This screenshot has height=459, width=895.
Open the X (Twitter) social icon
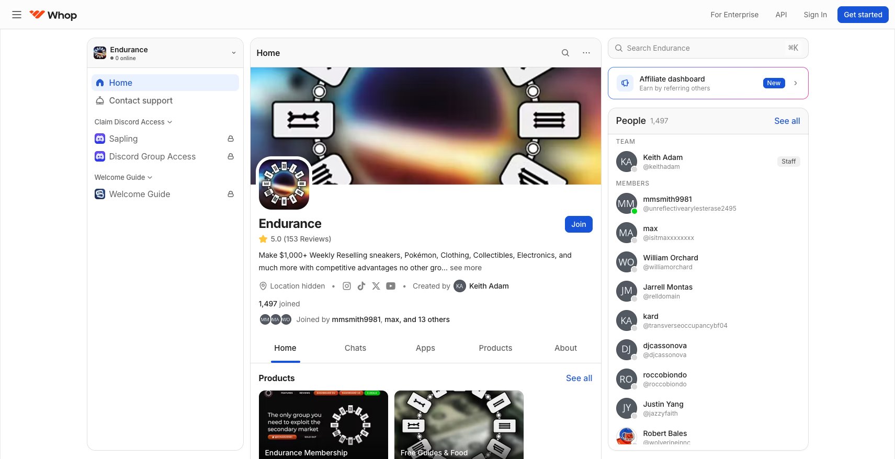[x=376, y=286]
